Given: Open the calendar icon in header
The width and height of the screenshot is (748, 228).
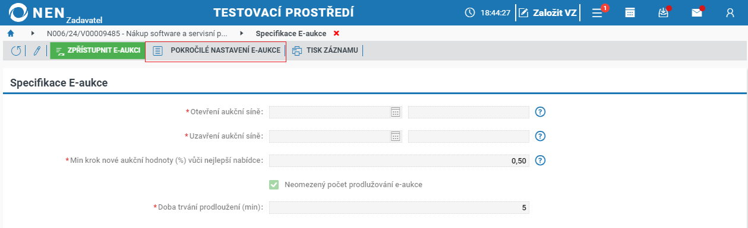Looking at the screenshot, I should pos(630,12).
